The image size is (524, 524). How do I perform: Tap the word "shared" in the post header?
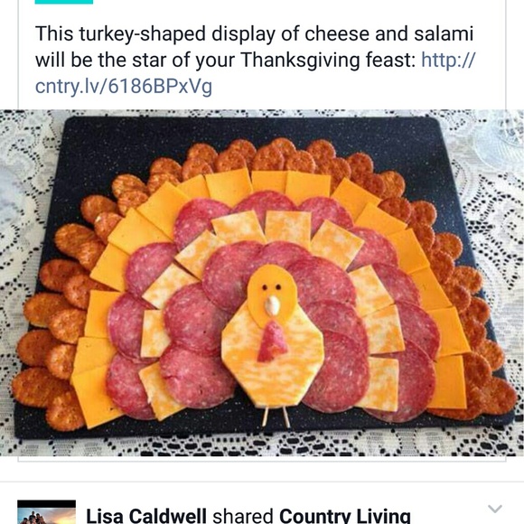coord(243,516)
